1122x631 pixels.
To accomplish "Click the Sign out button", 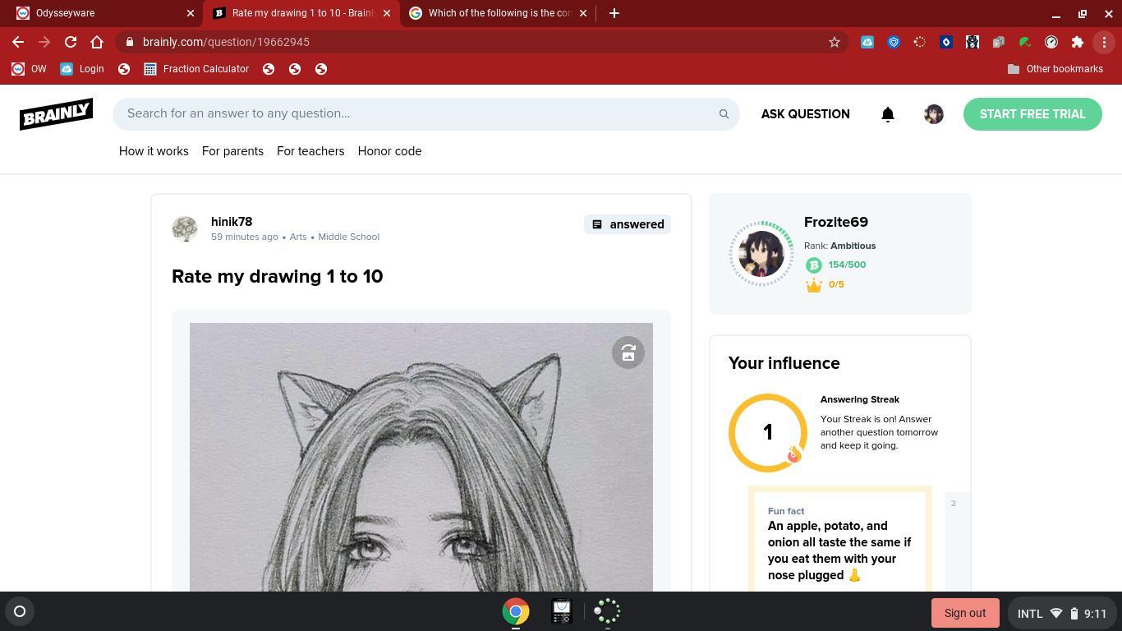I will click(964, 613).
